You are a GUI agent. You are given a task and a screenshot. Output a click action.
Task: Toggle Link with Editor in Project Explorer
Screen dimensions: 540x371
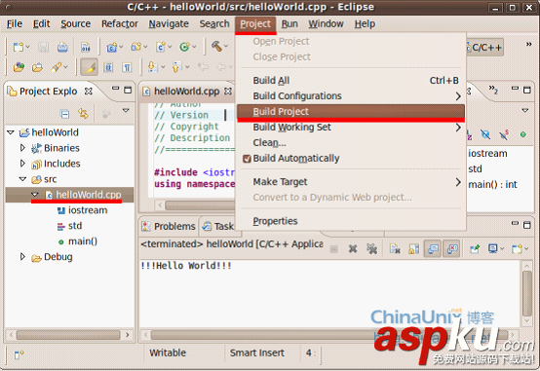click(83, 113)
